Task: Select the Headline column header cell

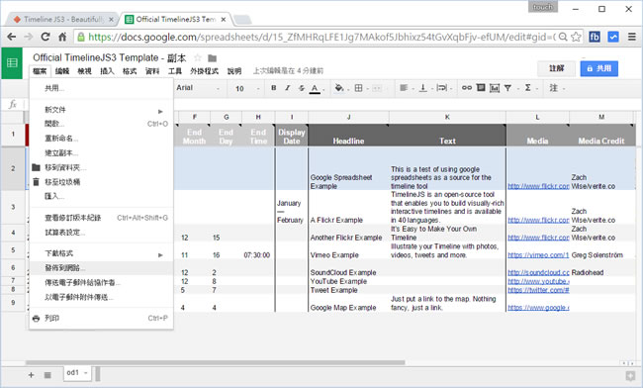Action: 348,135
